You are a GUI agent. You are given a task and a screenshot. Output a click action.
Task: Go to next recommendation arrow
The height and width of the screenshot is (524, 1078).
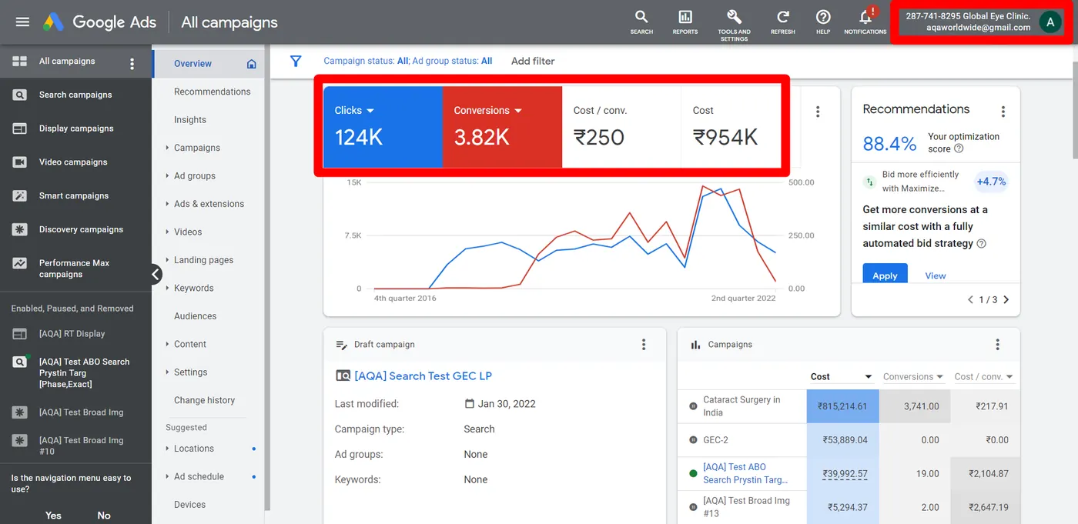point(1006,300)
